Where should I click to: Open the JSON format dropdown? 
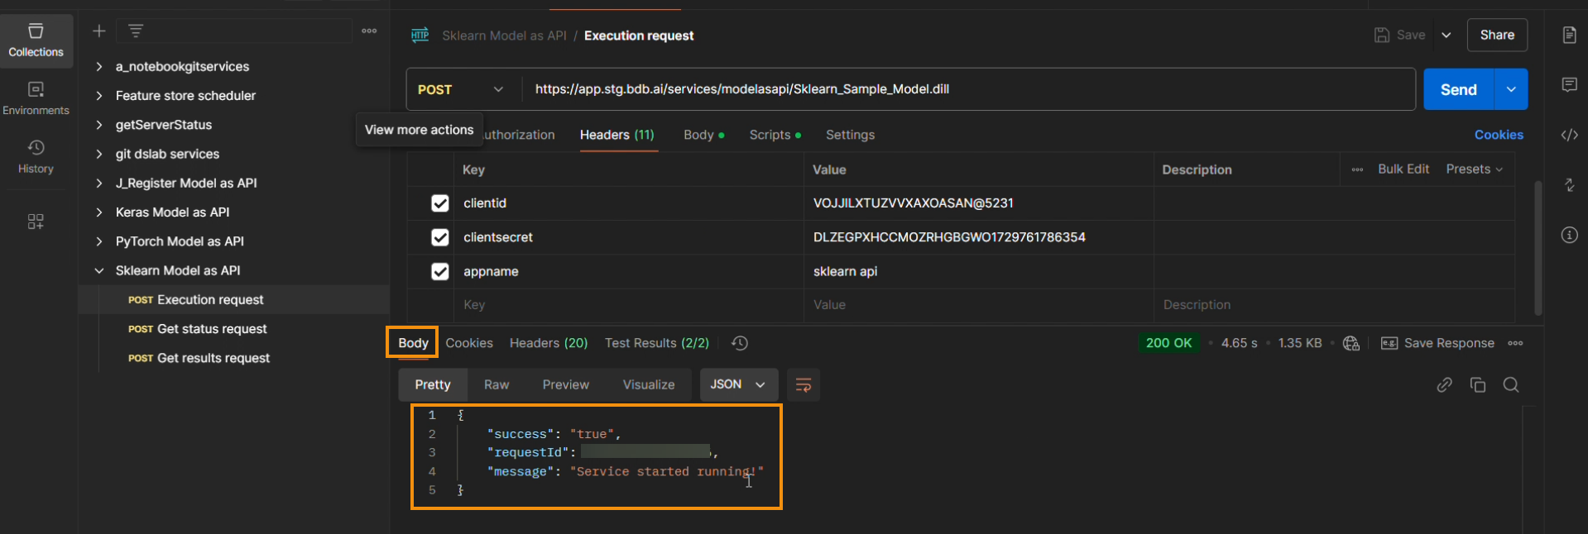(738, 385)
